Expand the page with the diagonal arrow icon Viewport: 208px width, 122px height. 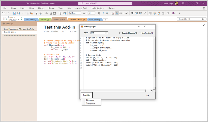(x=204, y=25)
